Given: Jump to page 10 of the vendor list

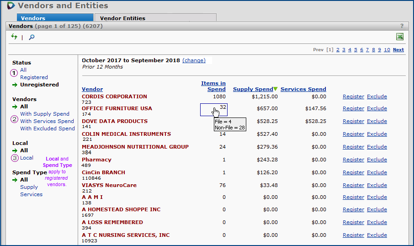Looking at the screenshot, I should 387,50.
